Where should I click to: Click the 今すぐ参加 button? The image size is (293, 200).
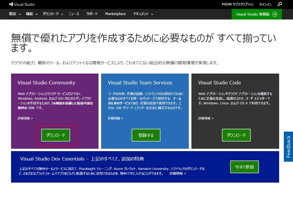[244, 167]
